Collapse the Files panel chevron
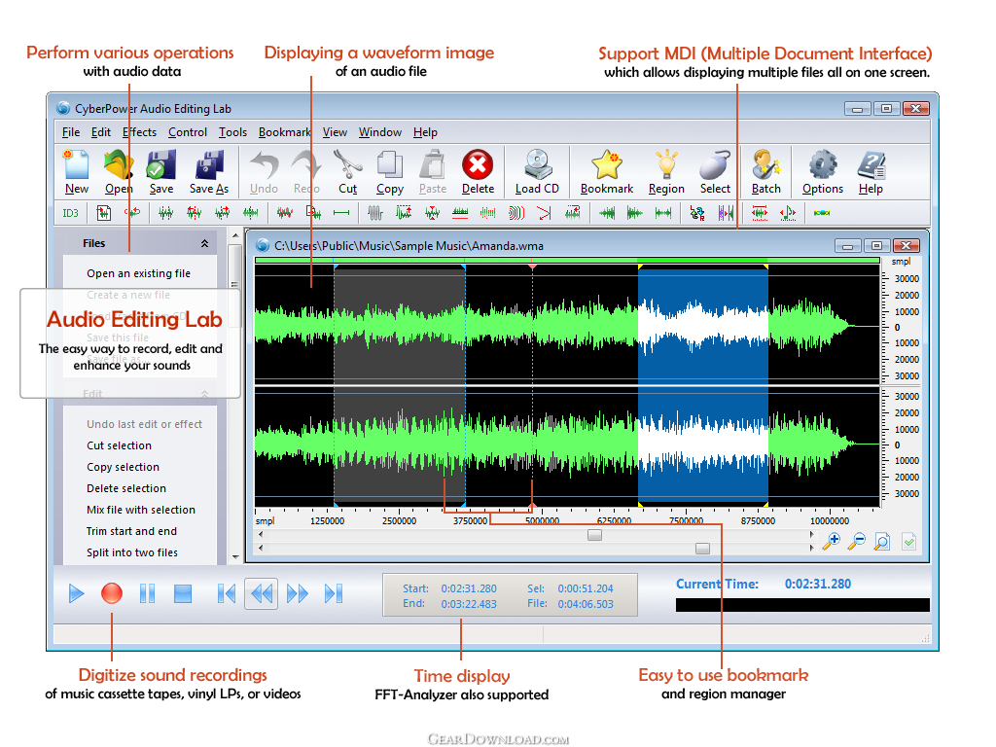The height and width of the screenshot is (747, 996). tap(204, 243)
